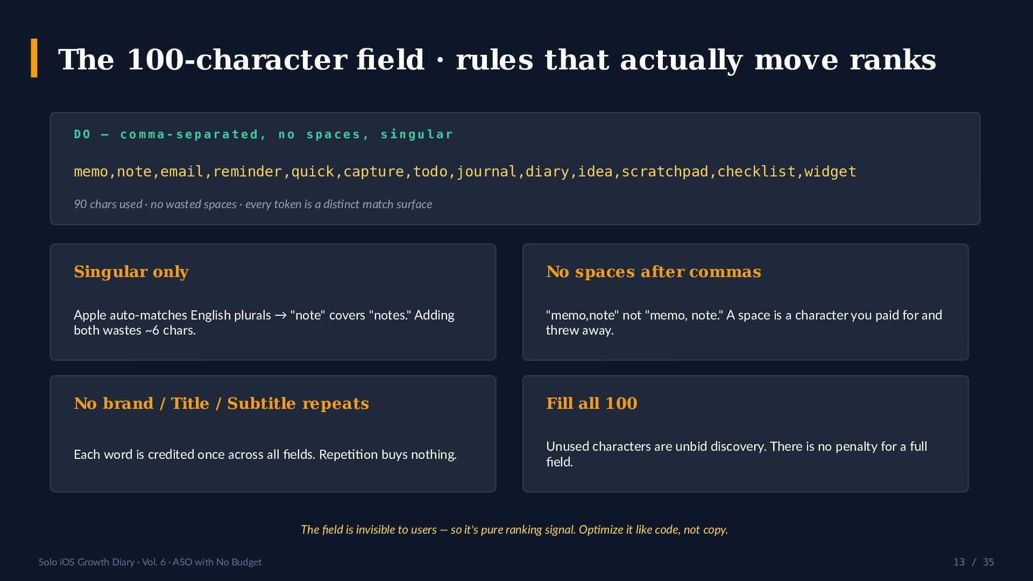Click the green DO comma-separated heading
Screen dimensions: 1033x581
coord(264,134)
